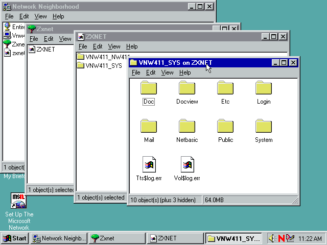The height and width of the screenshot is (245, 327).
Task: Open the Doc folder icon
Action: click(x=149, y=88)
